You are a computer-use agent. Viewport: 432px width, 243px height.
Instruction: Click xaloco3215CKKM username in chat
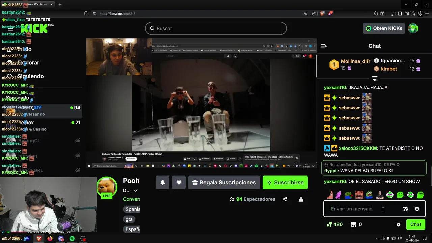pyautogui.click(x=358, y=148)
